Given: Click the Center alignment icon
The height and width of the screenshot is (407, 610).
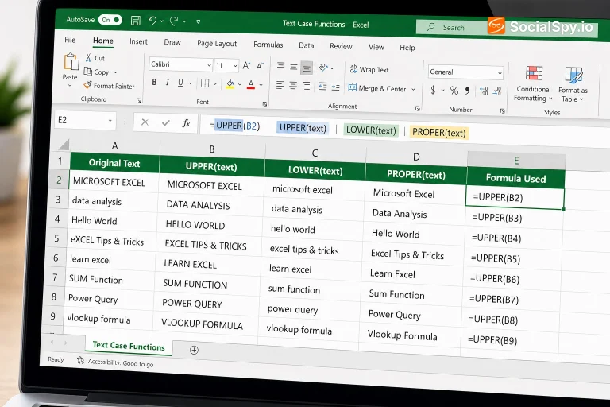Looking at the screenshot, I should (293, 85).
